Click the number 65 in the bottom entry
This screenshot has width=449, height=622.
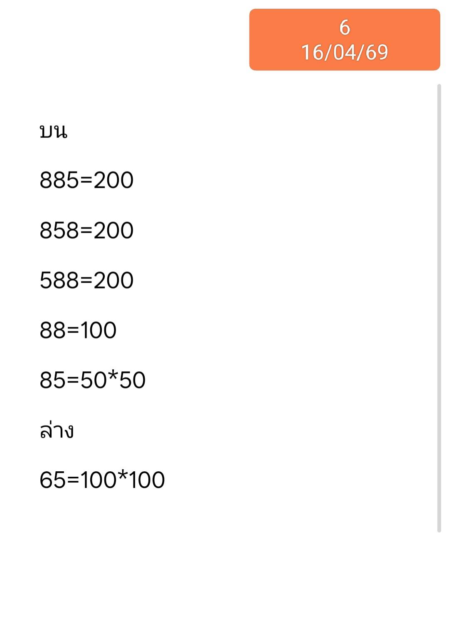pyautogui.click(x=53, y=480)
